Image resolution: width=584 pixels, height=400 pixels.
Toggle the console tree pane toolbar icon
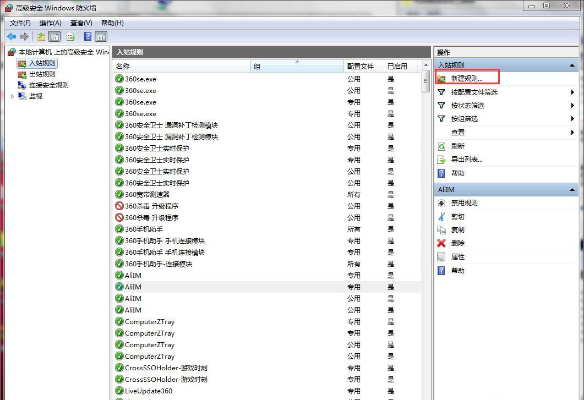(54, 36)
